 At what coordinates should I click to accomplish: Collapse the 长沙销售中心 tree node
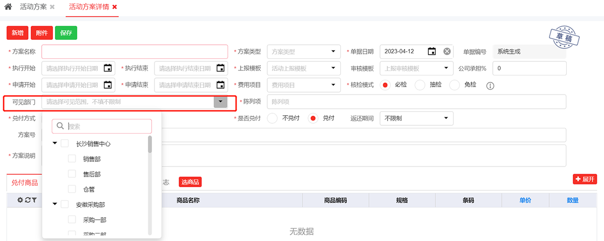pos(54,144)
